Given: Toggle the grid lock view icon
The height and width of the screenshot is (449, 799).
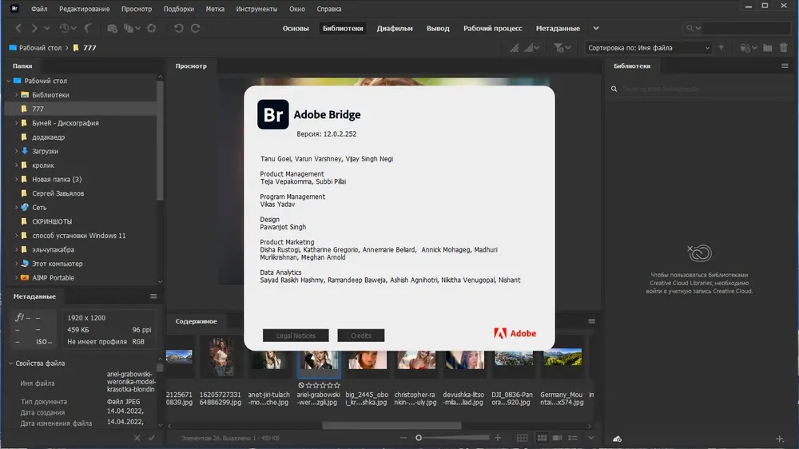Looking at the screenshot, I should coord(523,438).
